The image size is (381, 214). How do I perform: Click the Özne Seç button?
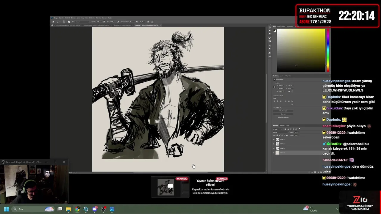pyautogui.click(x=283, y=114)
